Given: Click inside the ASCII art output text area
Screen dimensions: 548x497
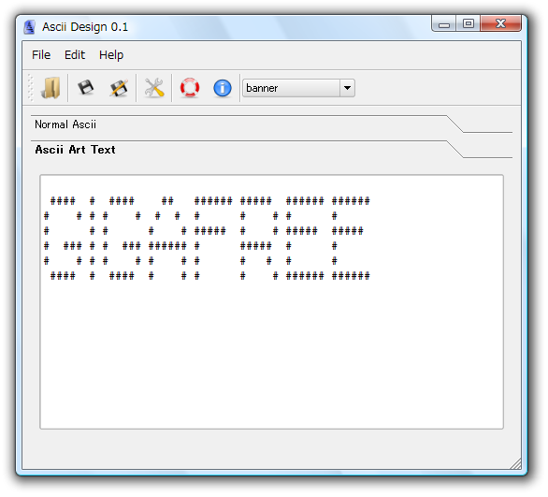Looking at the screenshot, I should coord(271,301).
